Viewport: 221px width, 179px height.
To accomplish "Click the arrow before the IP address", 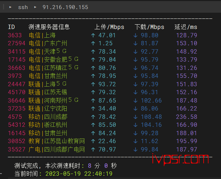I will click(x=35, y=7).
